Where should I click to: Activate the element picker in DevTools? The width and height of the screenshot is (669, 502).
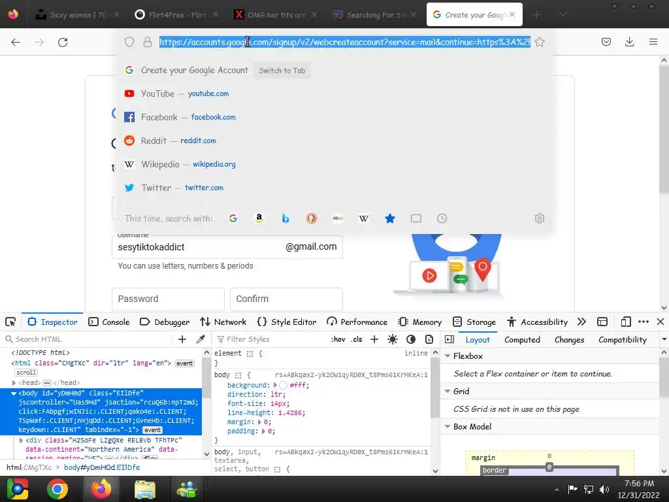tap(10, 322)
